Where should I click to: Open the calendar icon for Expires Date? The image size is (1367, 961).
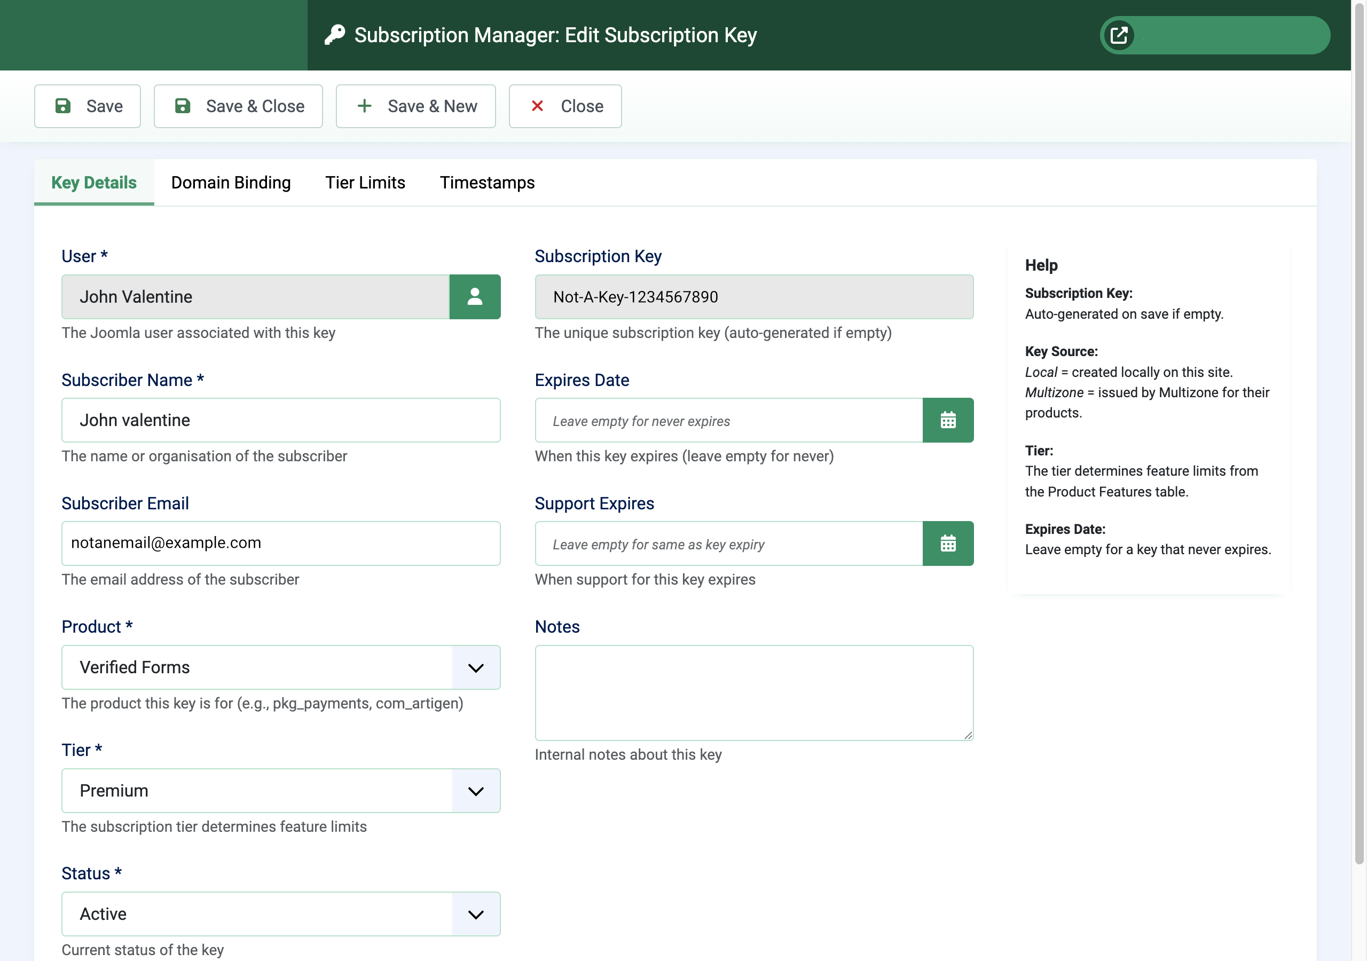pyautogui.click(x=948, y=420)
